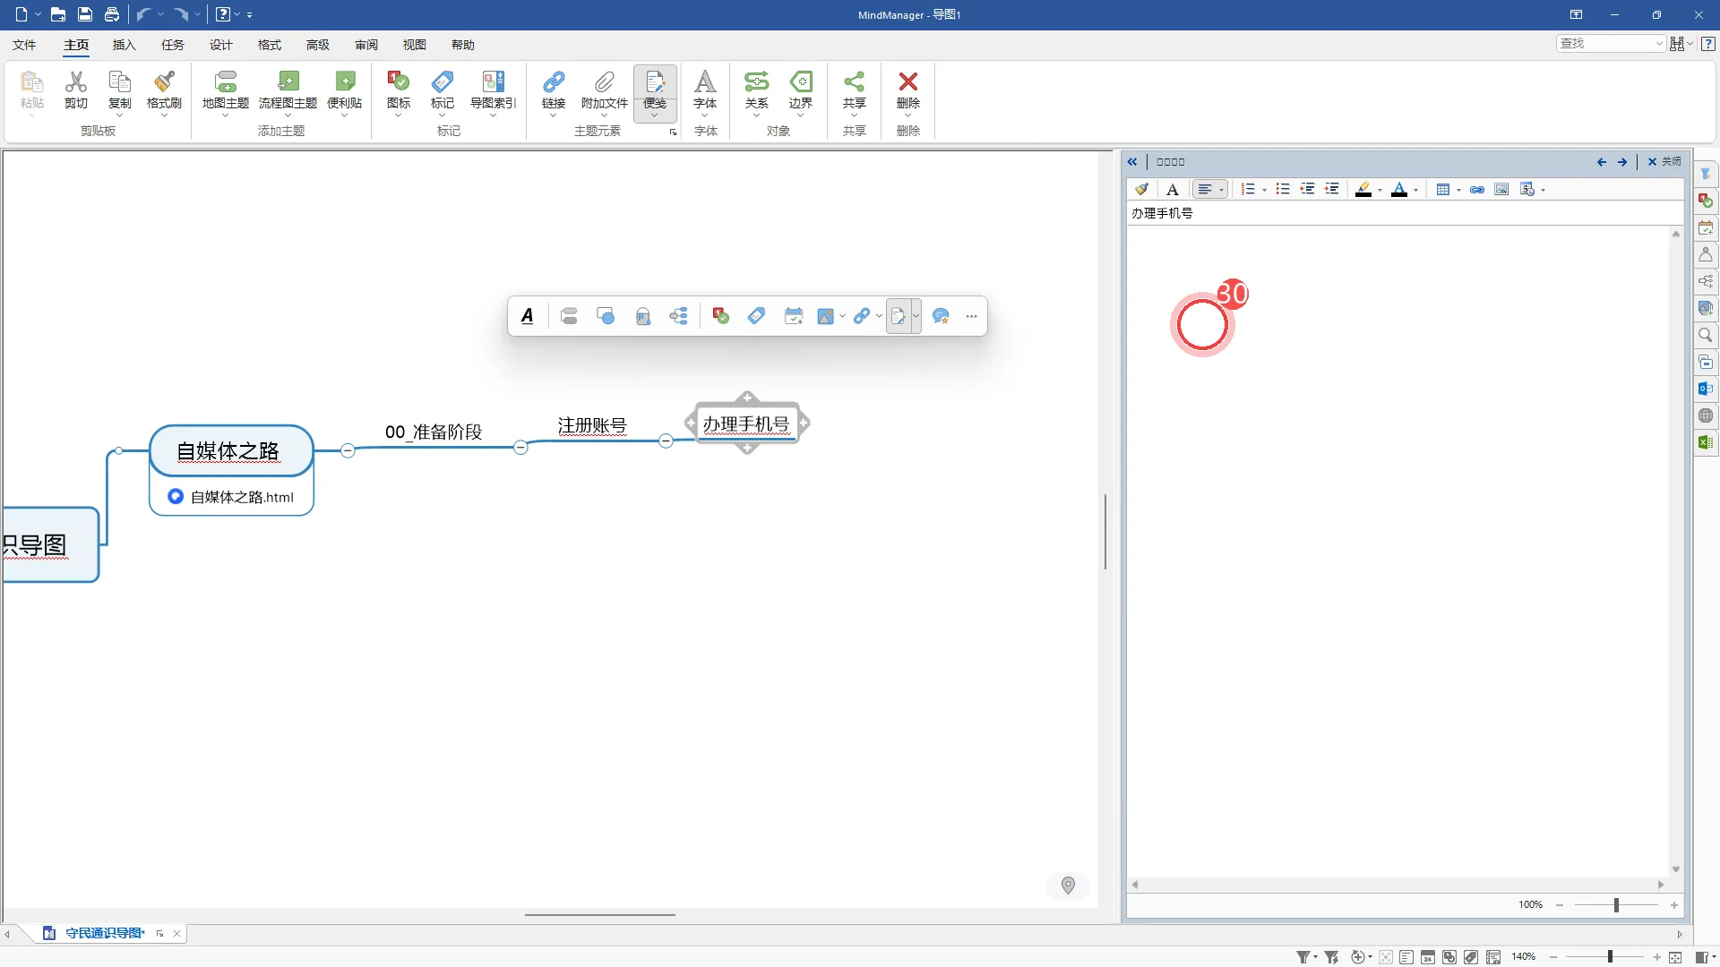The image size is (1720, 967).
Task: Open the notes table dropdown arrow
Action: [1458, 190]
